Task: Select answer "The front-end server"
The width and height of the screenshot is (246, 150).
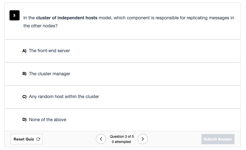Action: (x=122, y=51)
